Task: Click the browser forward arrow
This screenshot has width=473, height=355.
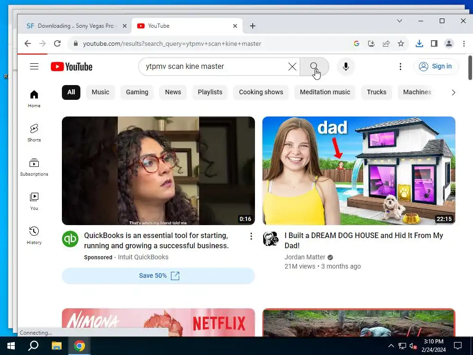Action: pos(42,43)
